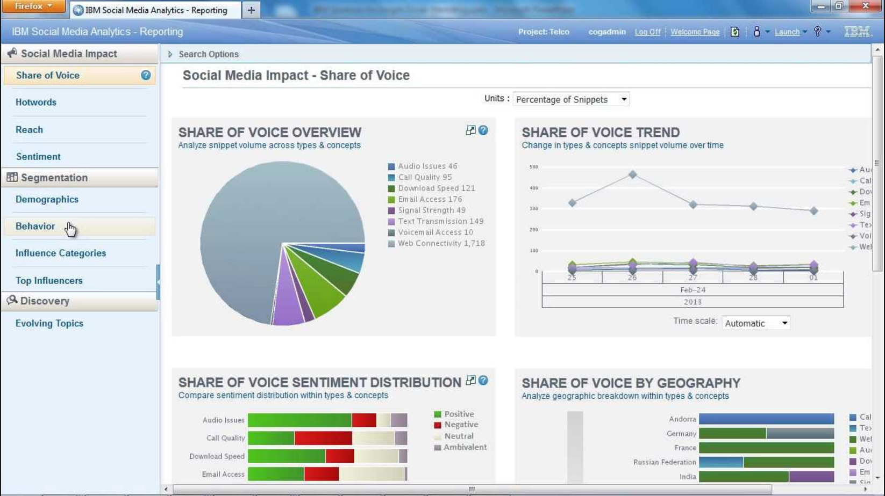Screen dimensions: 885x496
Task: Click the Call Quality negative red bar segment
Action: pyautogui.click(x=323, y=438)
